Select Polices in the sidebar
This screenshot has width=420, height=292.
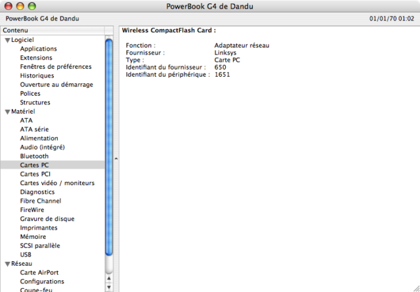[30, 93]
